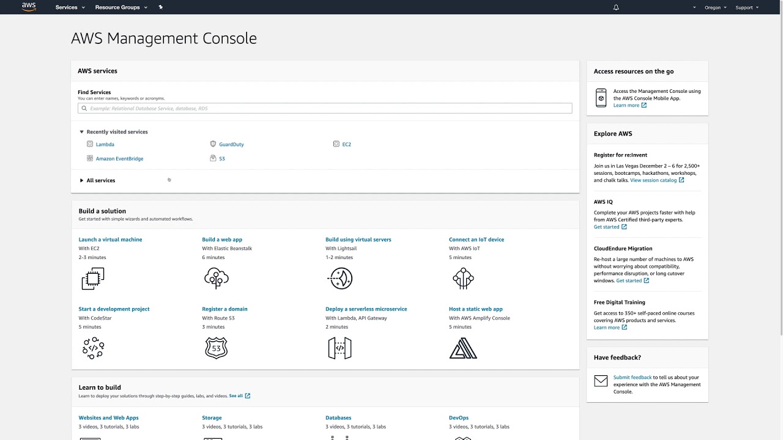This screenshot has height=440, width=783.
Task: Focus the Find Services search field
Action: 325,108
